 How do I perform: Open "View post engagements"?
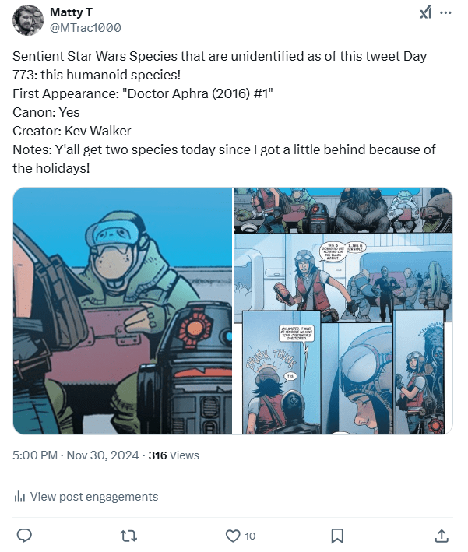point(93,497)
